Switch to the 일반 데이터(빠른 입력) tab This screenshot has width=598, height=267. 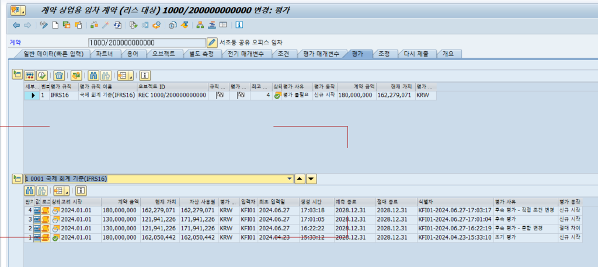tap(53, 54)
